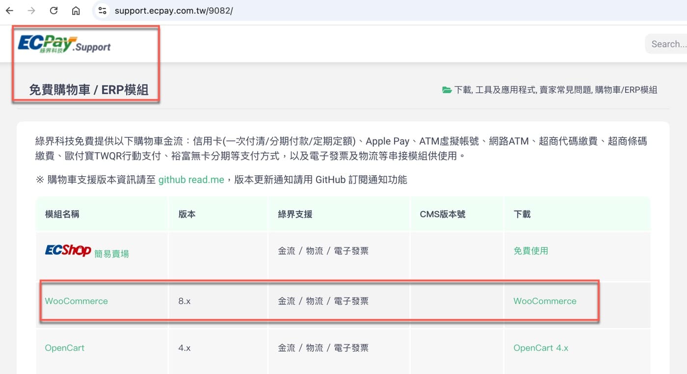Click 金流 / 物流 / 電子發票 in WooCommerce row

click(x=323, y=301)
